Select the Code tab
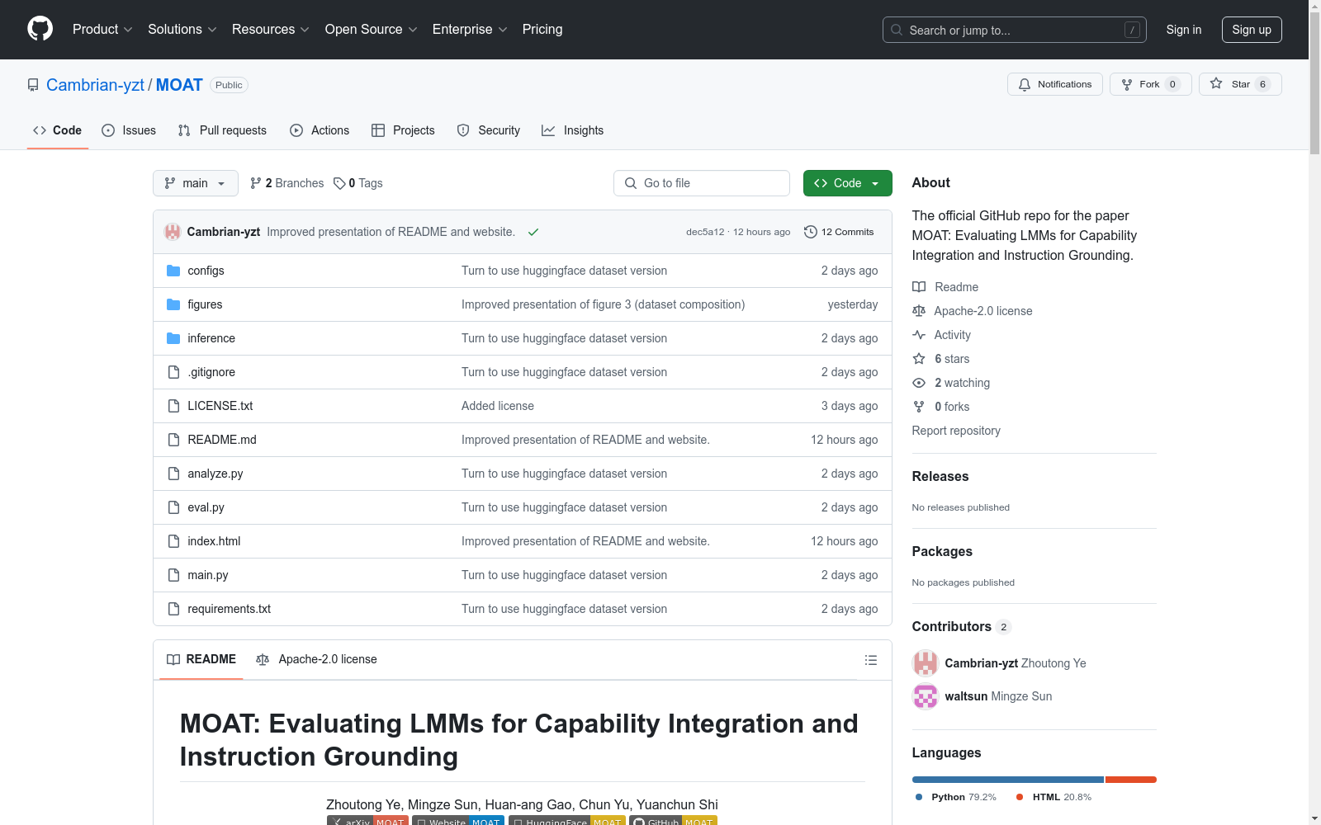 point(58,130)
